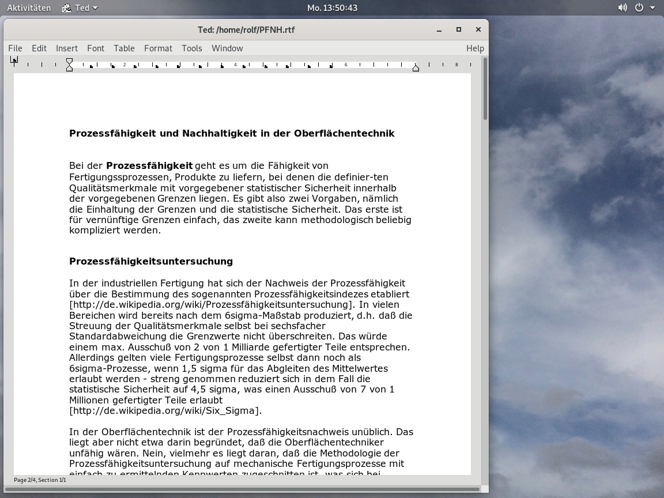Viewport: 664px width, 498px height.
Task: Open the clock calendar dropdown
Action: pyautogui.click(x=332, y=8)
